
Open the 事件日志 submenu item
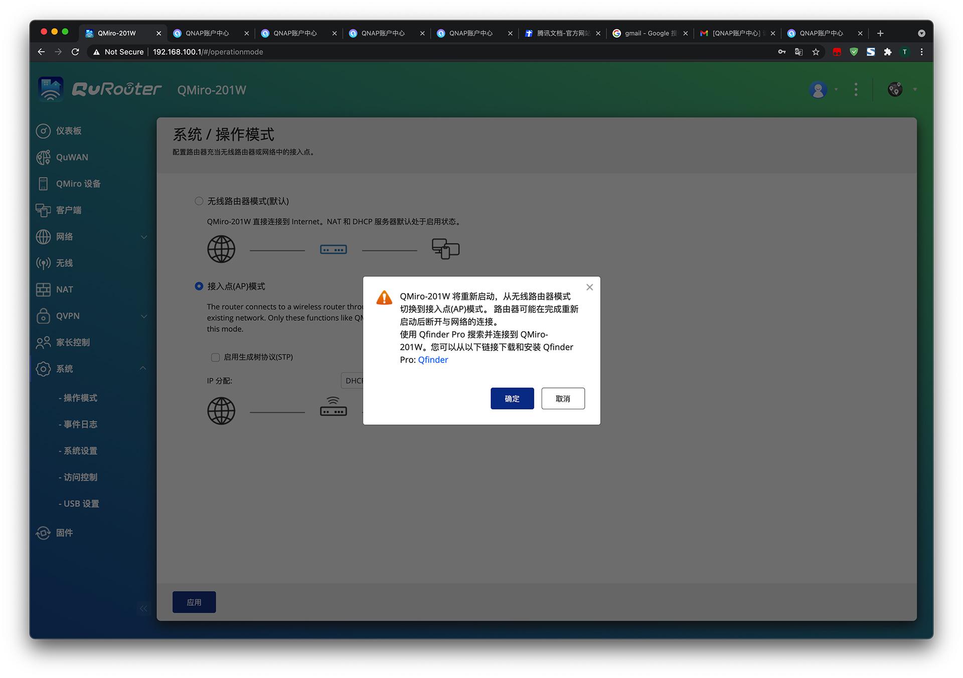click(x=78, y=424)
